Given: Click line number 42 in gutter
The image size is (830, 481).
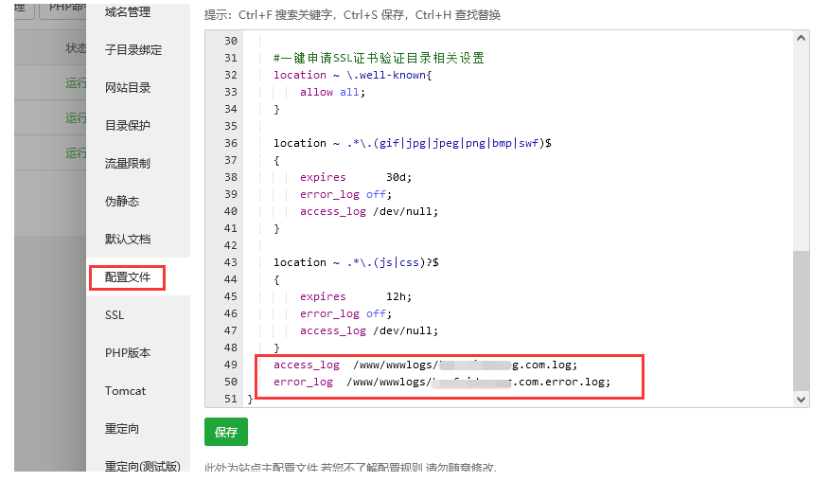Looking at the screenshot, I should tap(230, 245).
